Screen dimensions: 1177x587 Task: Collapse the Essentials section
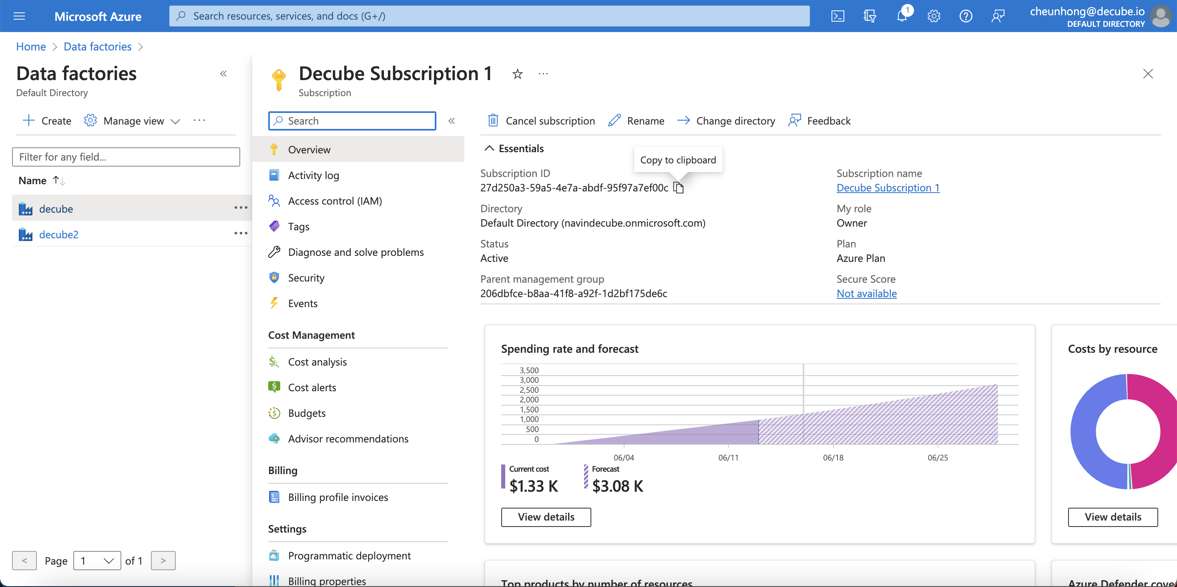click(489, 149)
